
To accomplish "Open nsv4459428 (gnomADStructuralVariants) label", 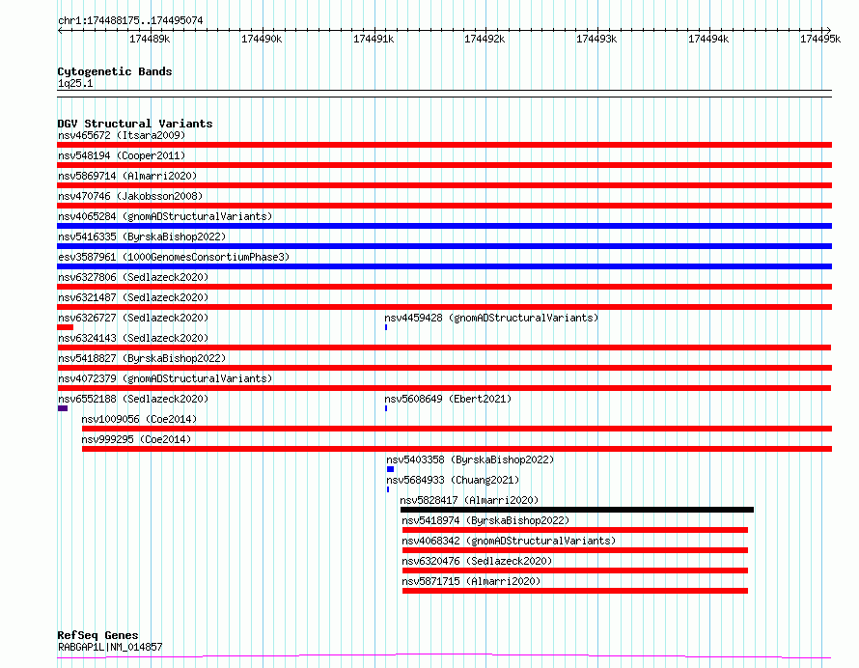I will [x=491, y=318].
